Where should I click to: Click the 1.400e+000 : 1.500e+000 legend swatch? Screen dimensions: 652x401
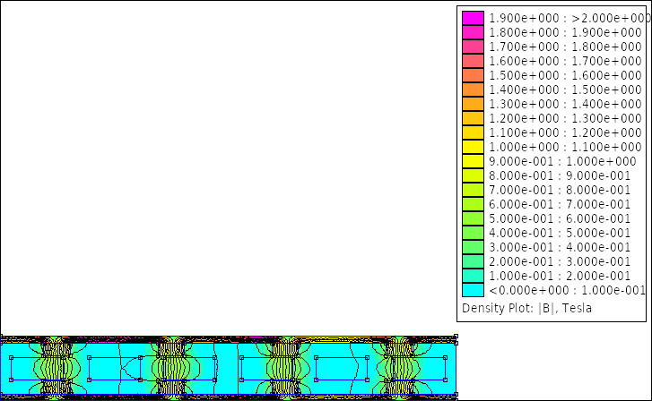click(x=473, y=90)
